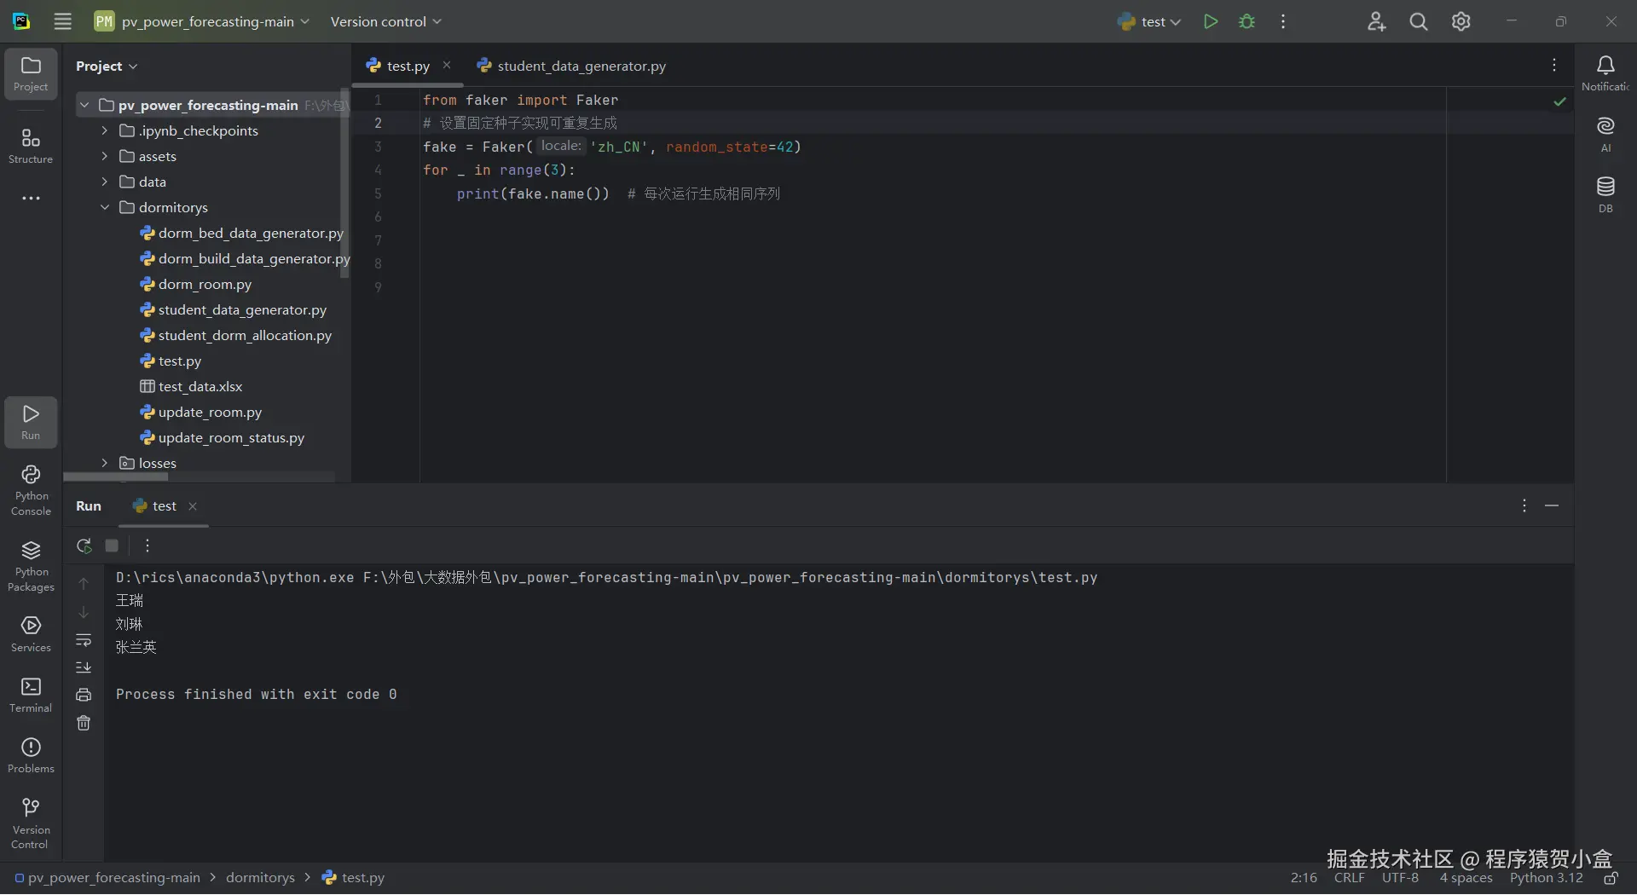
Task: Open the Terminal tool window
Action: tap(31, 695)
